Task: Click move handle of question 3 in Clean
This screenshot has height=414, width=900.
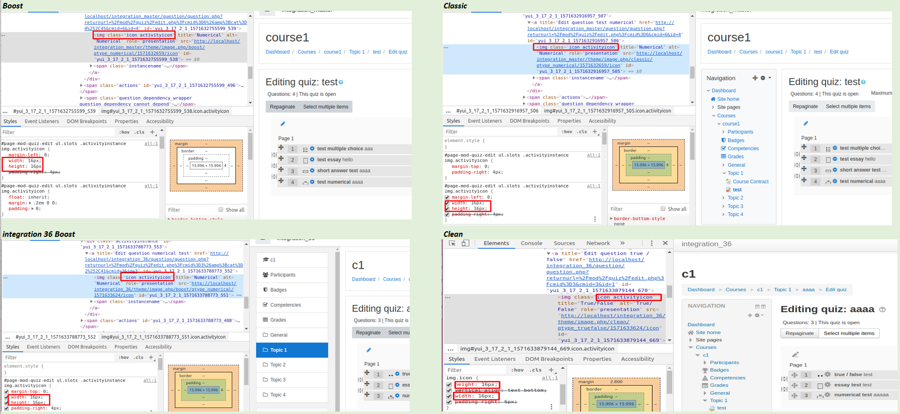Action: point(794,396)
